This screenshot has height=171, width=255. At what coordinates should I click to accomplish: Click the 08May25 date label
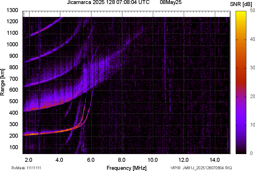[x=170, y=2]
